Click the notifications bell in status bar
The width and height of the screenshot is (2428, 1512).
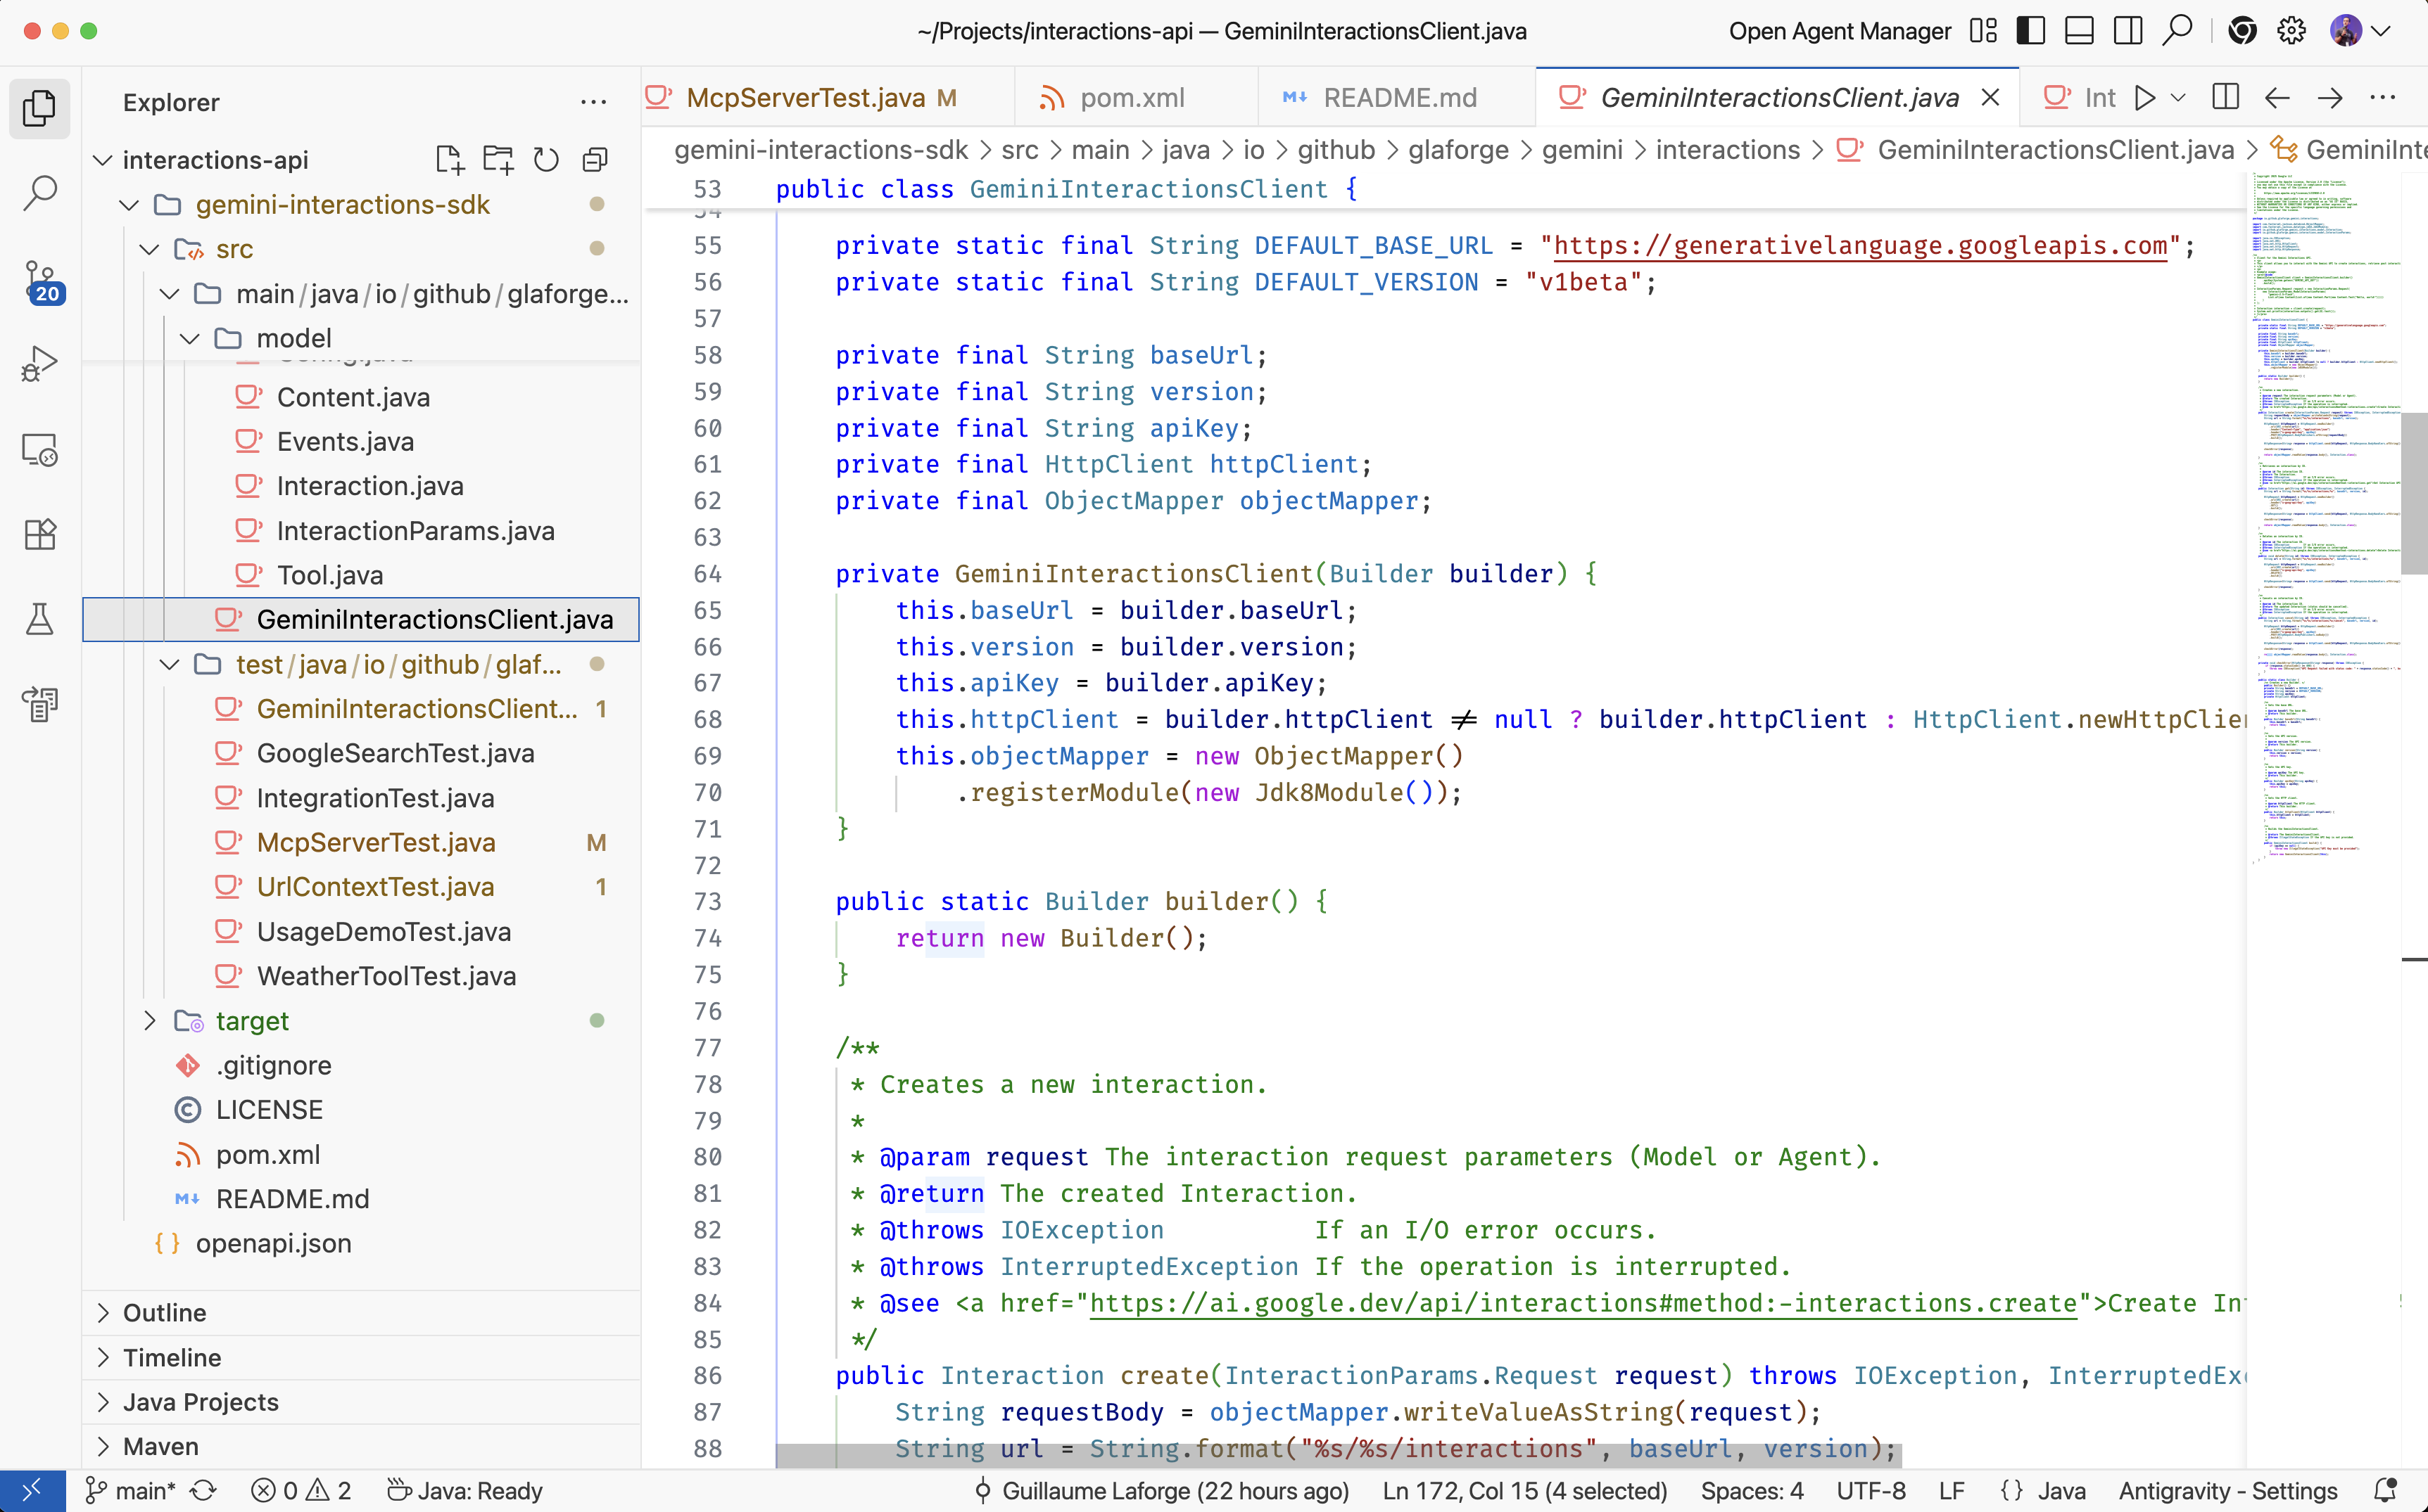[x=2386, y=1490]
